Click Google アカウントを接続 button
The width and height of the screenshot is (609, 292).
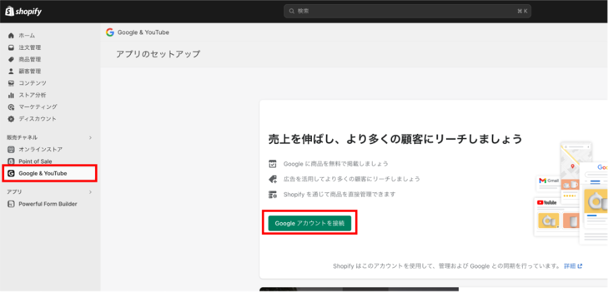(309, 223)
